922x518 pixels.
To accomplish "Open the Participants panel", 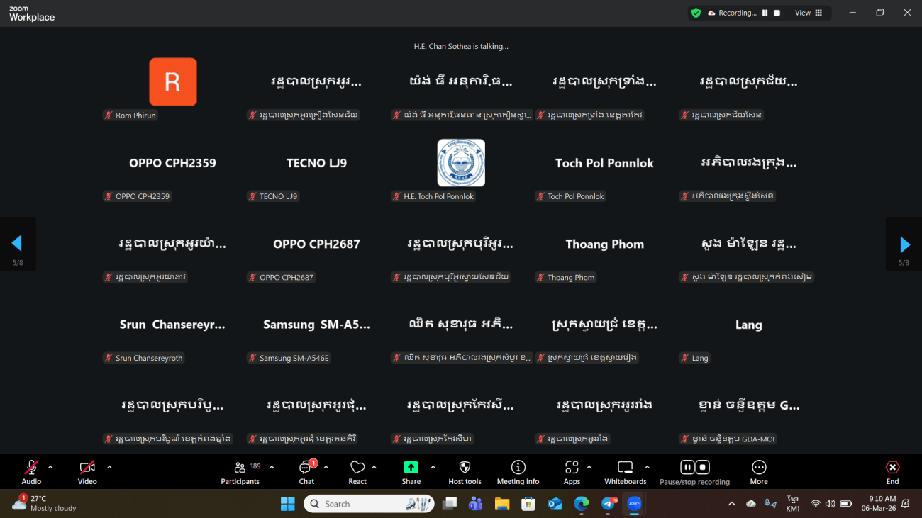I will click(240, 473).
